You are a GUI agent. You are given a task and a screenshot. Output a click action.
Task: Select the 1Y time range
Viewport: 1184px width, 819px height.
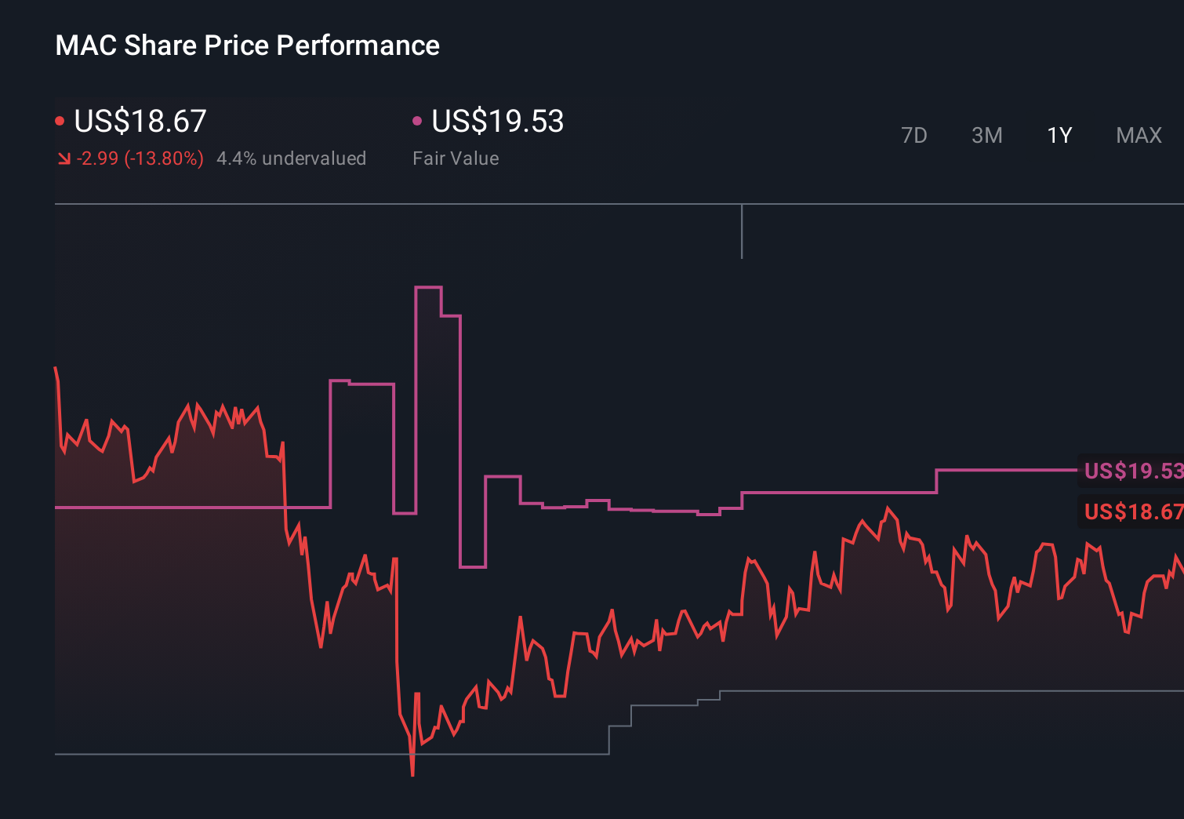(x=1059, y=135)
